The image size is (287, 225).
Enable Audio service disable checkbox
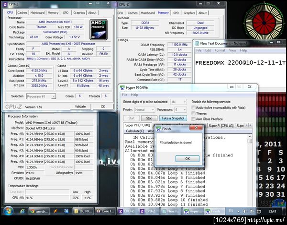tap(193, 107)
